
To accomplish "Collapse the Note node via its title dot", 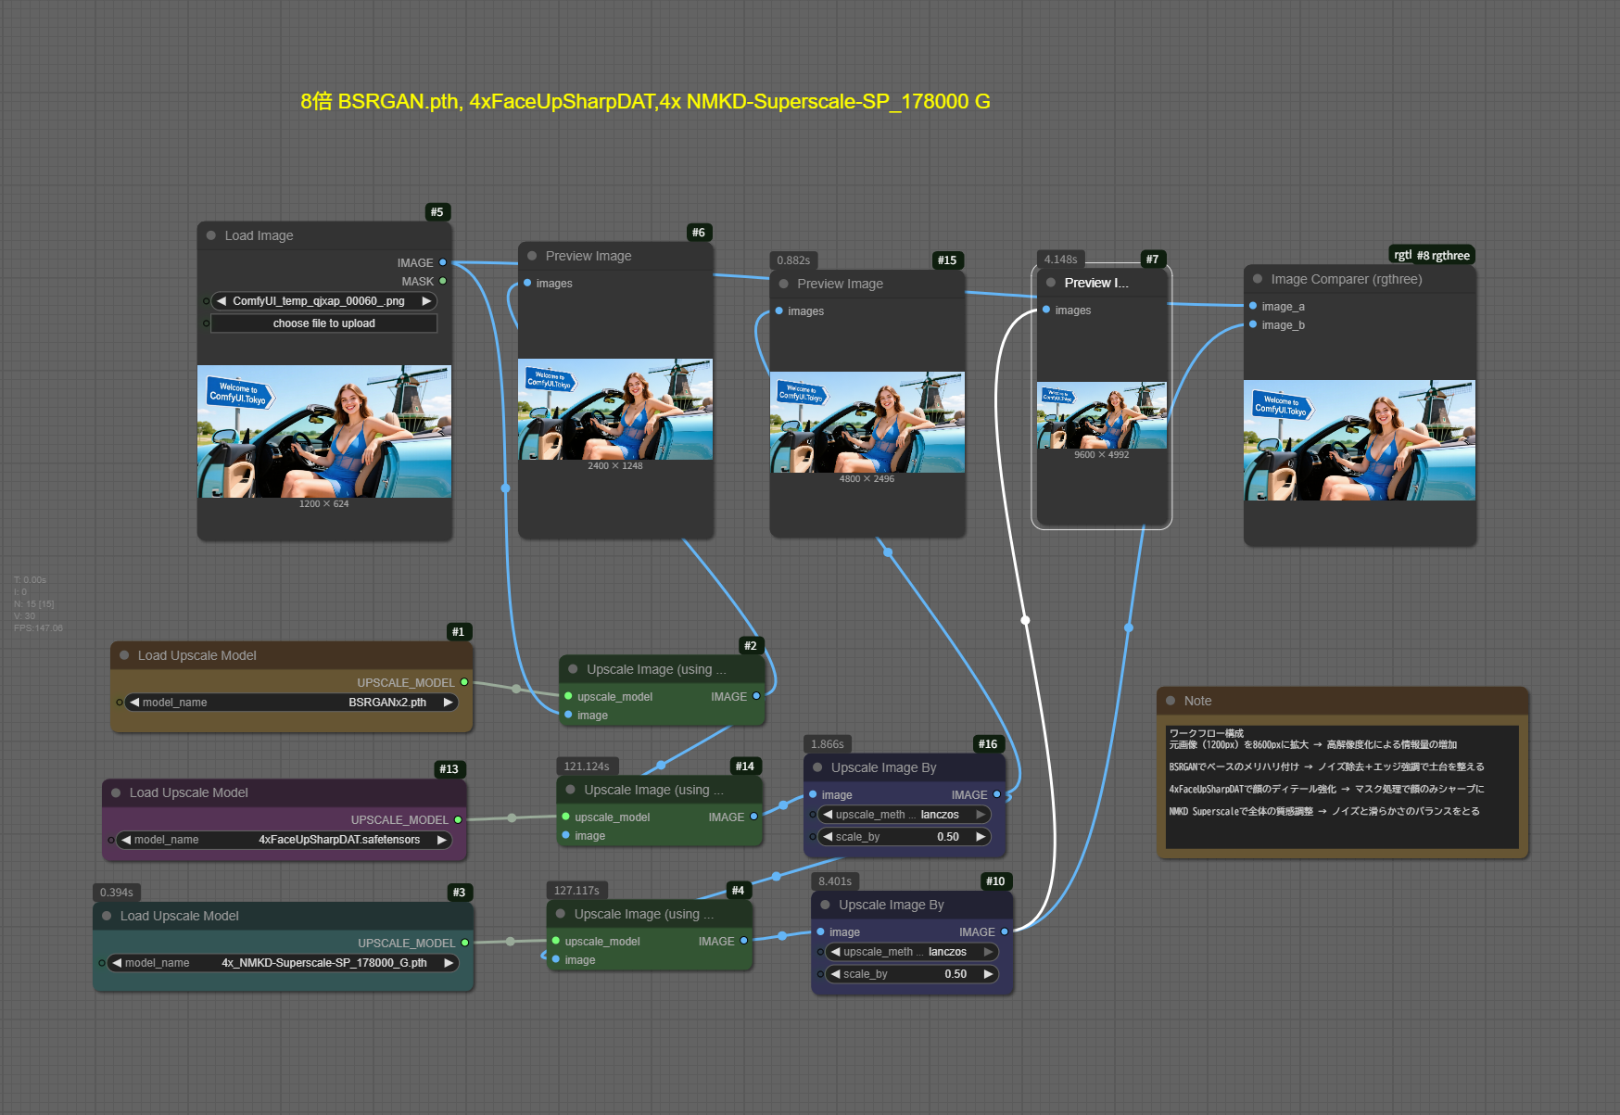I will pyautogui.click(x=1171, y=701).
